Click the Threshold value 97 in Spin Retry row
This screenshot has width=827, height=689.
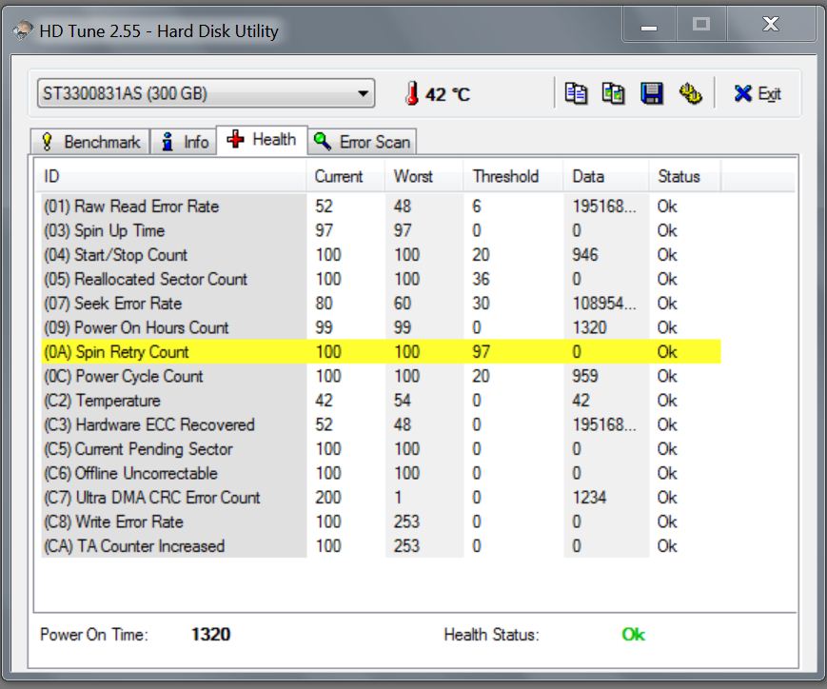pos(481,352)
